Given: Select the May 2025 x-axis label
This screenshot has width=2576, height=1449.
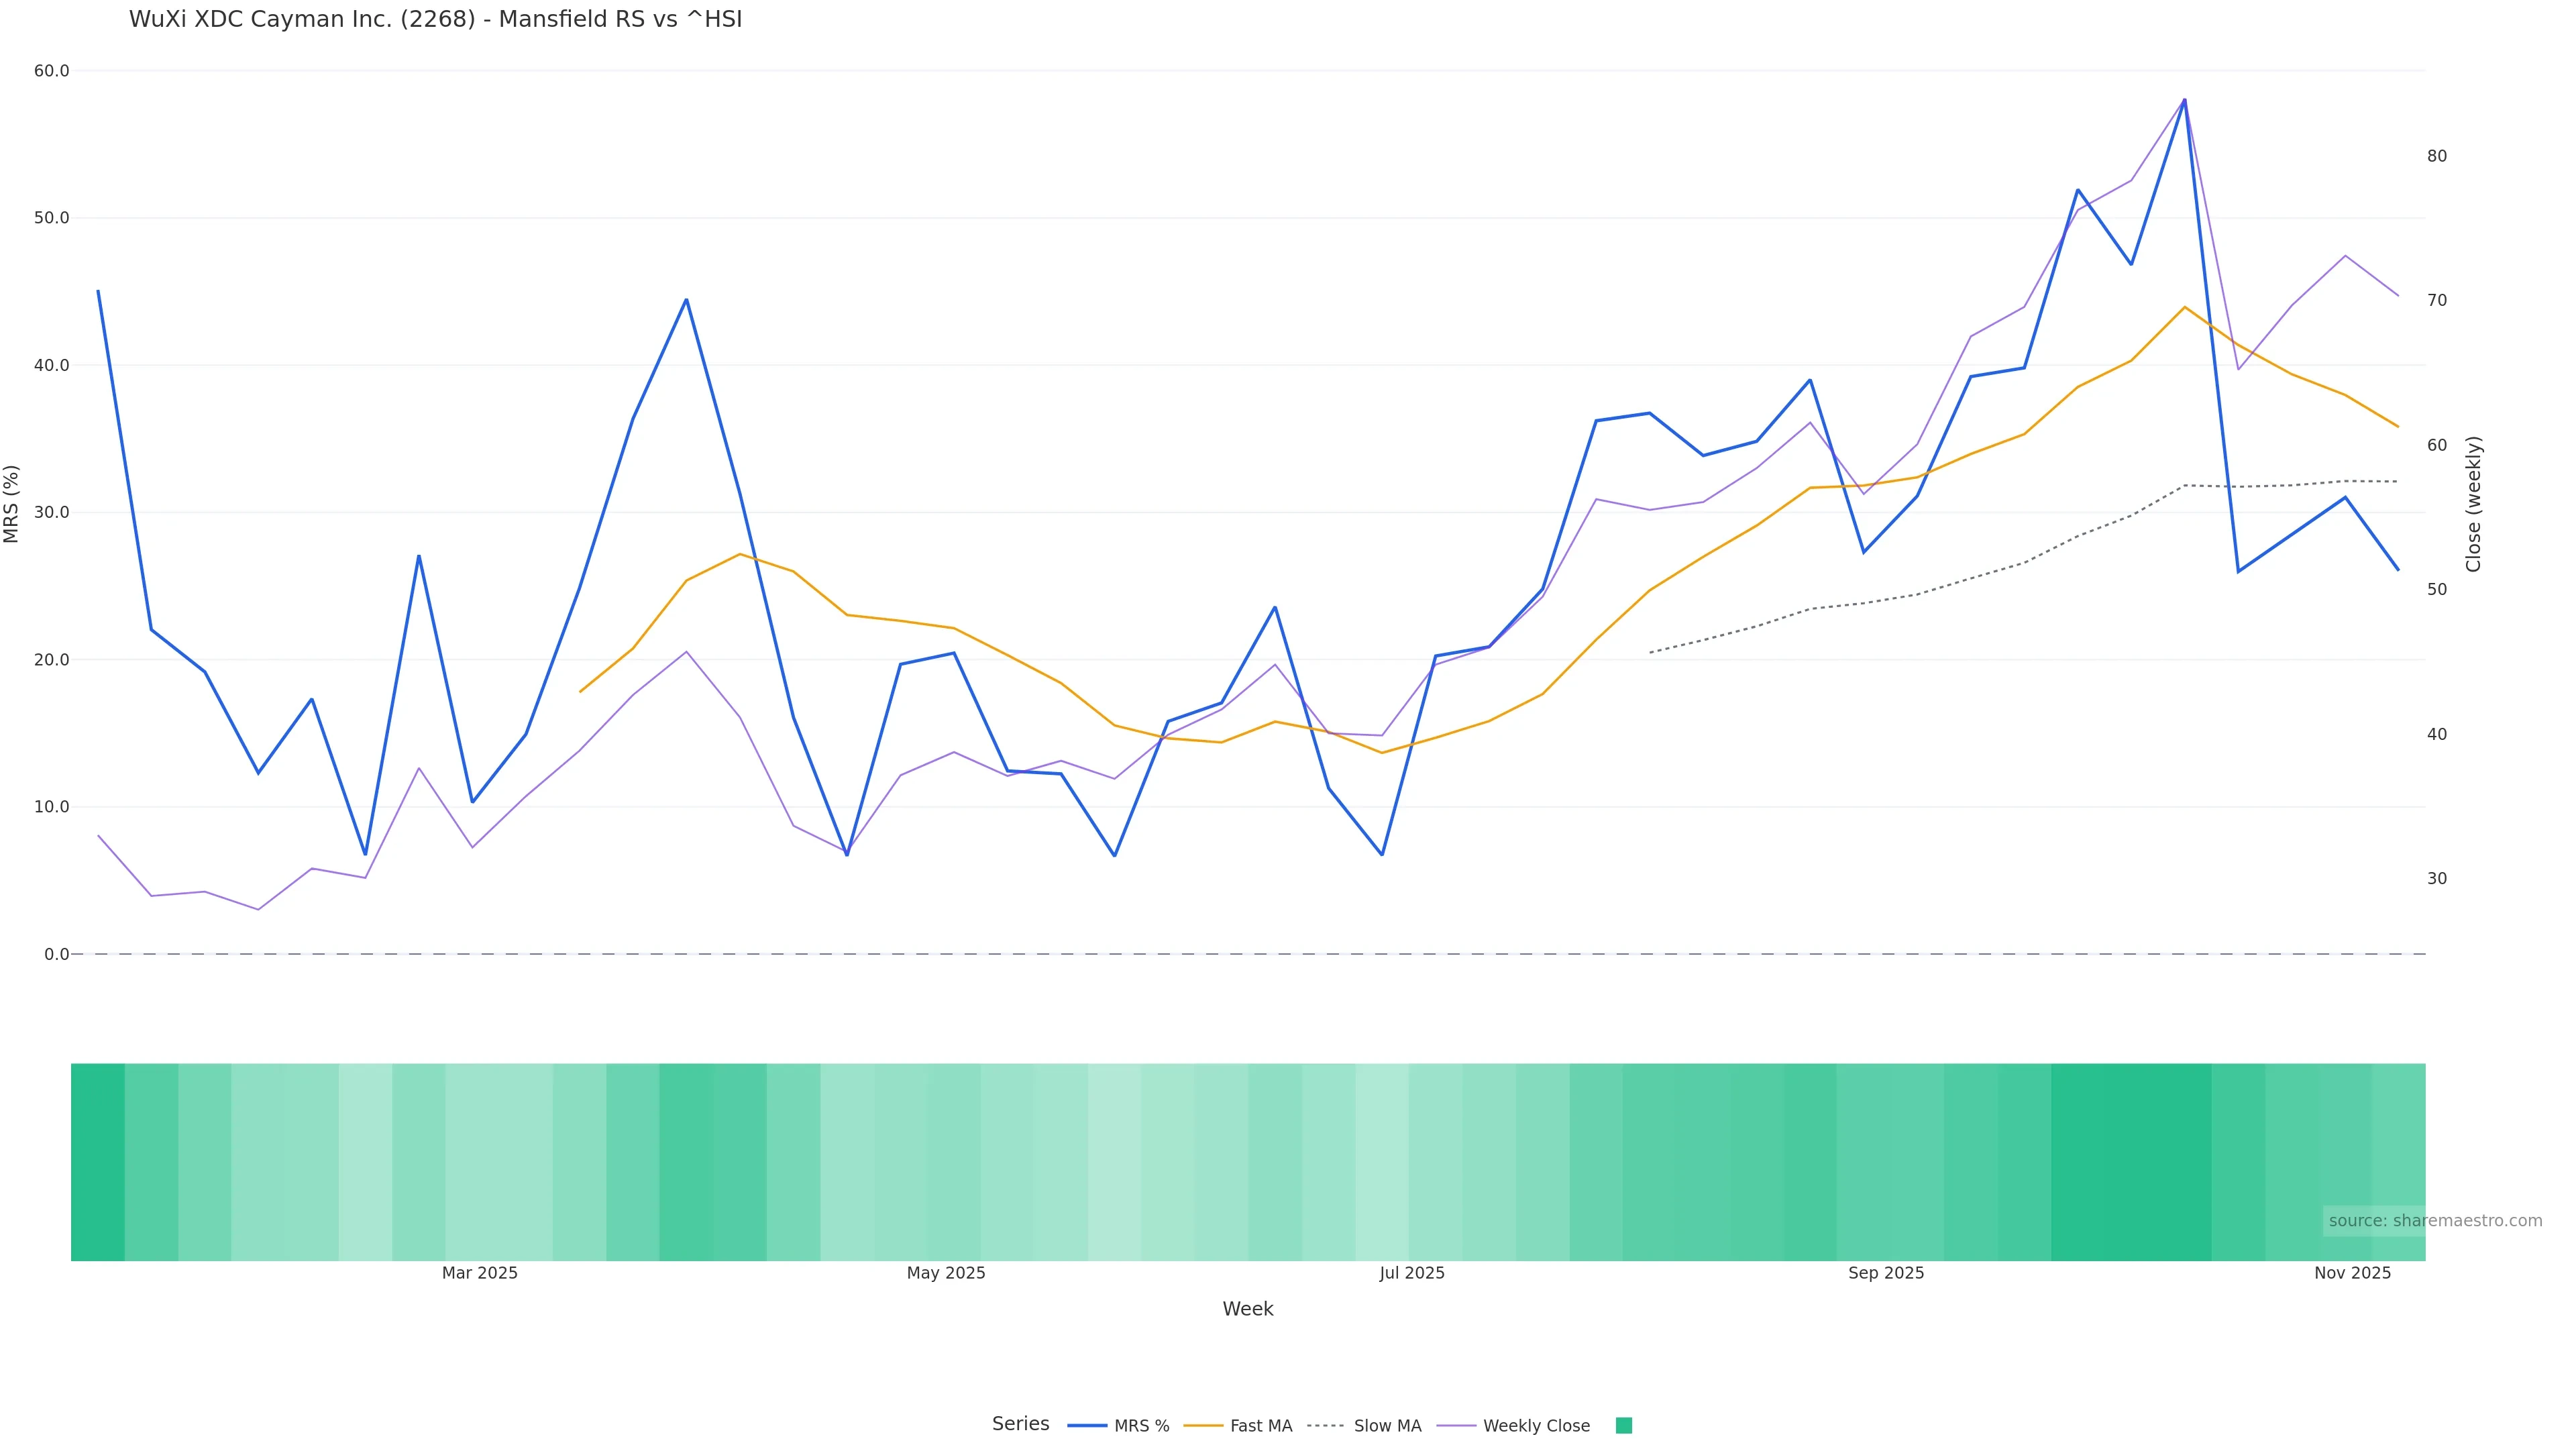Looking at the screenshot, I should [x=946, y=1273].
